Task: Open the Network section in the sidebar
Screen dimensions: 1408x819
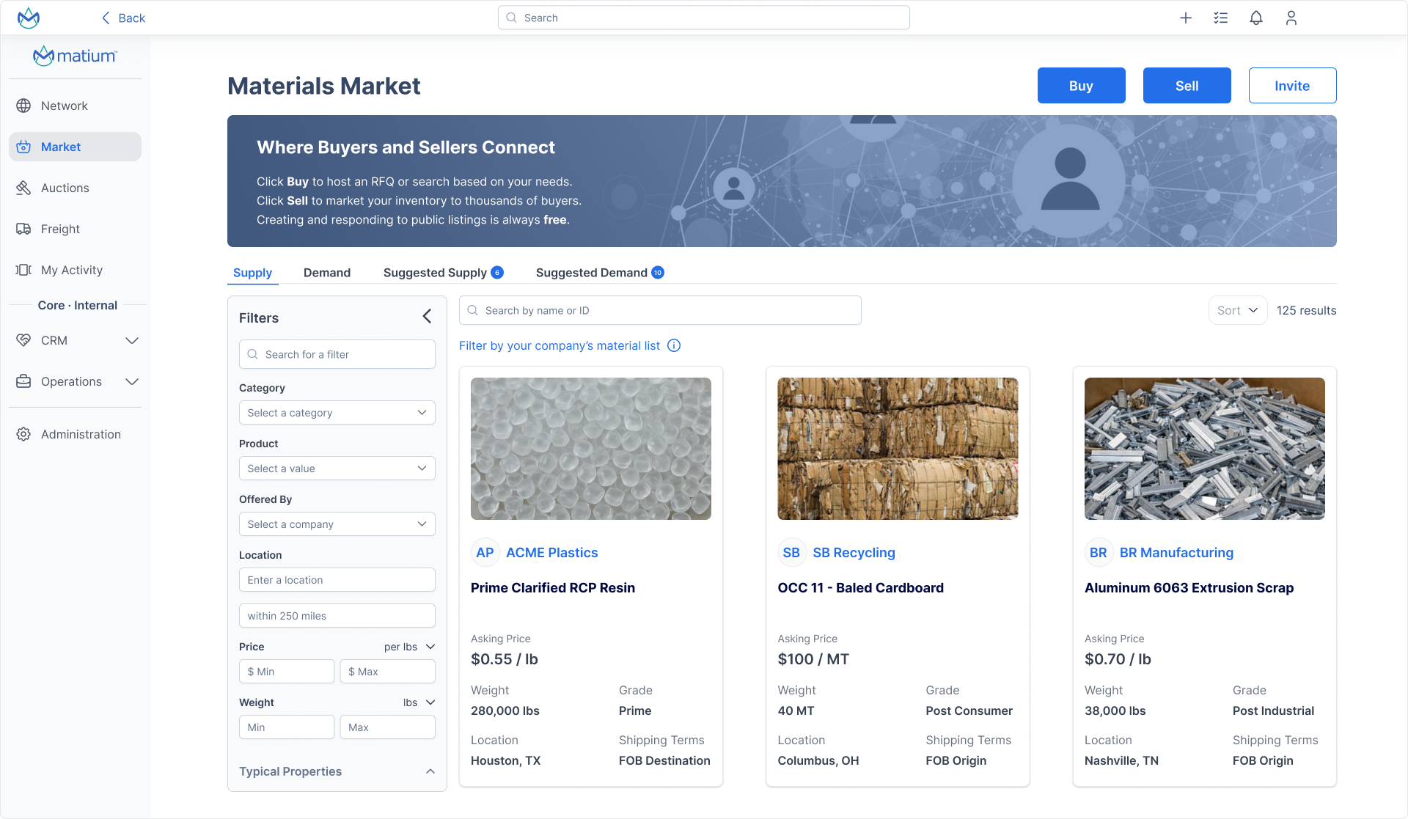Action: click(x=62, y=106)
